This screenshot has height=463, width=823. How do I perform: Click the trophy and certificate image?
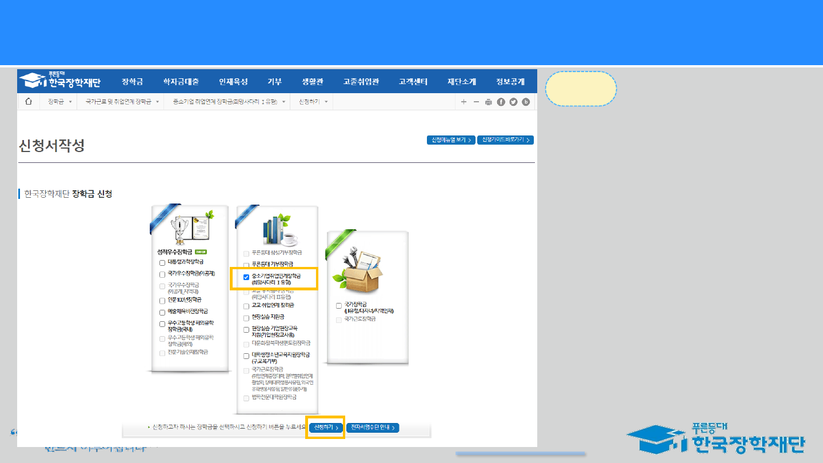192,230
